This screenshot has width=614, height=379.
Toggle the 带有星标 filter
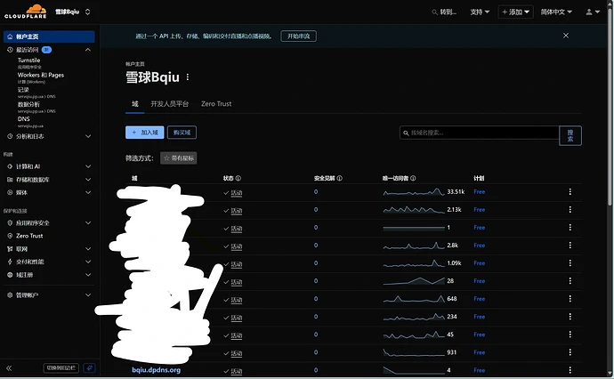point(179,157)
